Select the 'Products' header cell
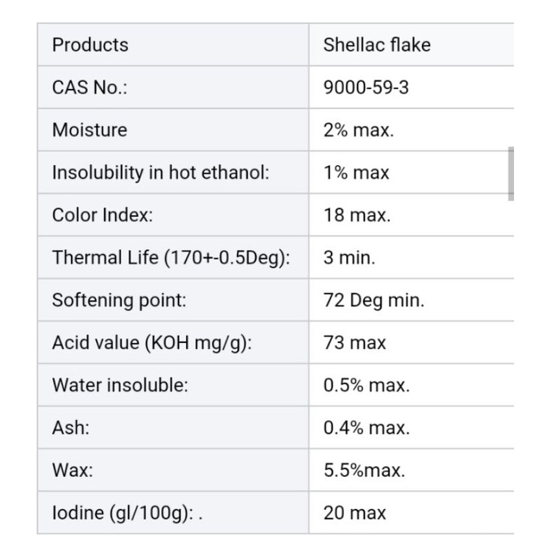The image size is (535, 535). [90, 45]
